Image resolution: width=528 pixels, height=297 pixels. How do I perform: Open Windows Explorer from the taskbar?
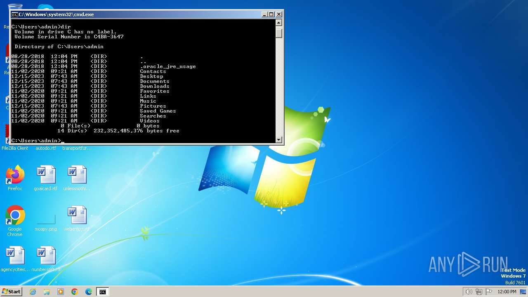[47, 292]
